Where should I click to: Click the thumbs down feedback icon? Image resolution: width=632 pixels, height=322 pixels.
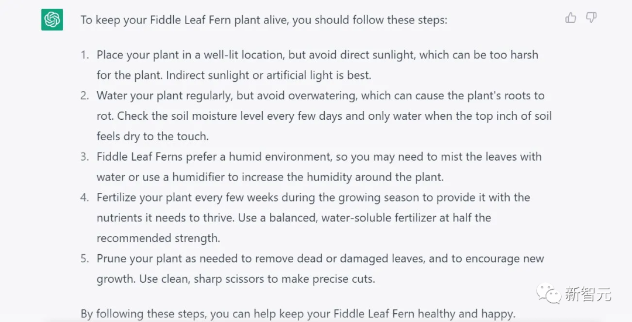(x=591, y=18)
